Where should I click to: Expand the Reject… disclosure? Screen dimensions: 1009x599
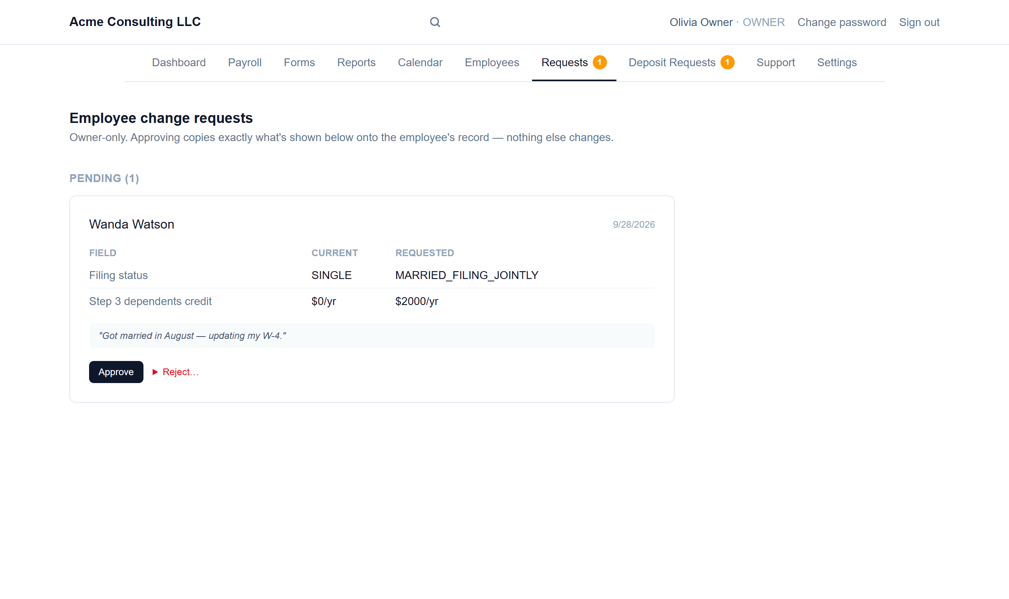point(175,372)
